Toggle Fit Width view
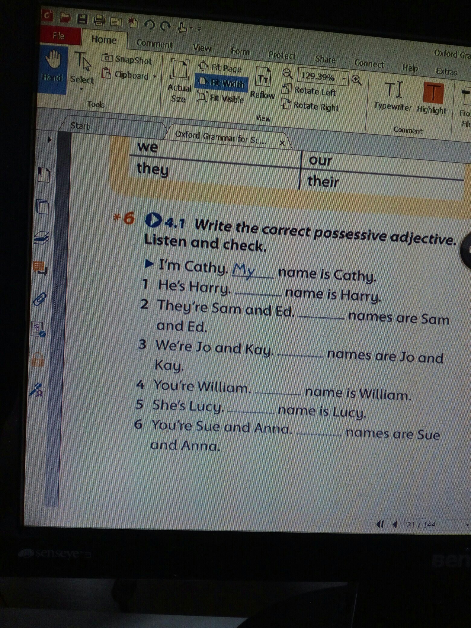Image resolution: width=471 pixels, height=628 pixels. pyautogui.click(x=221, y=82)
